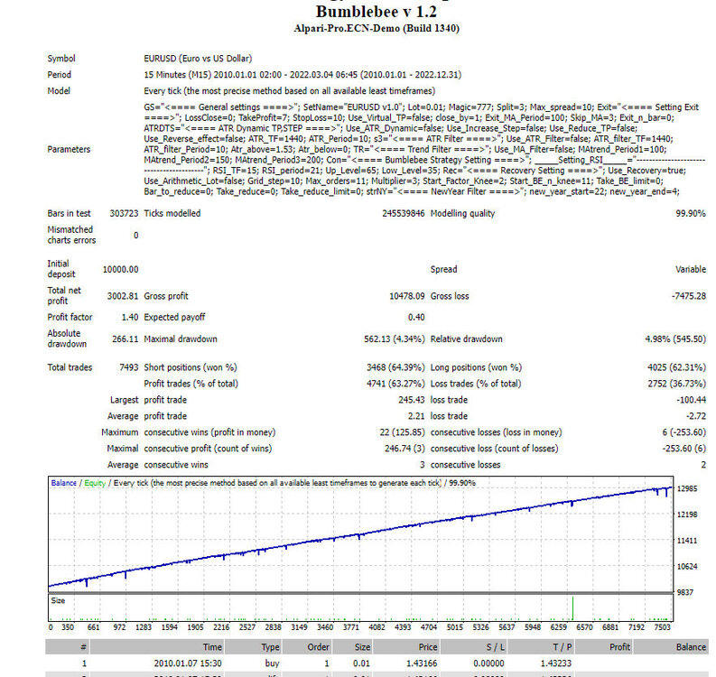716x677 pixels.
Task: Click the profit factor value 1.40
Action: pyautogui.click(x=130, y=317)
